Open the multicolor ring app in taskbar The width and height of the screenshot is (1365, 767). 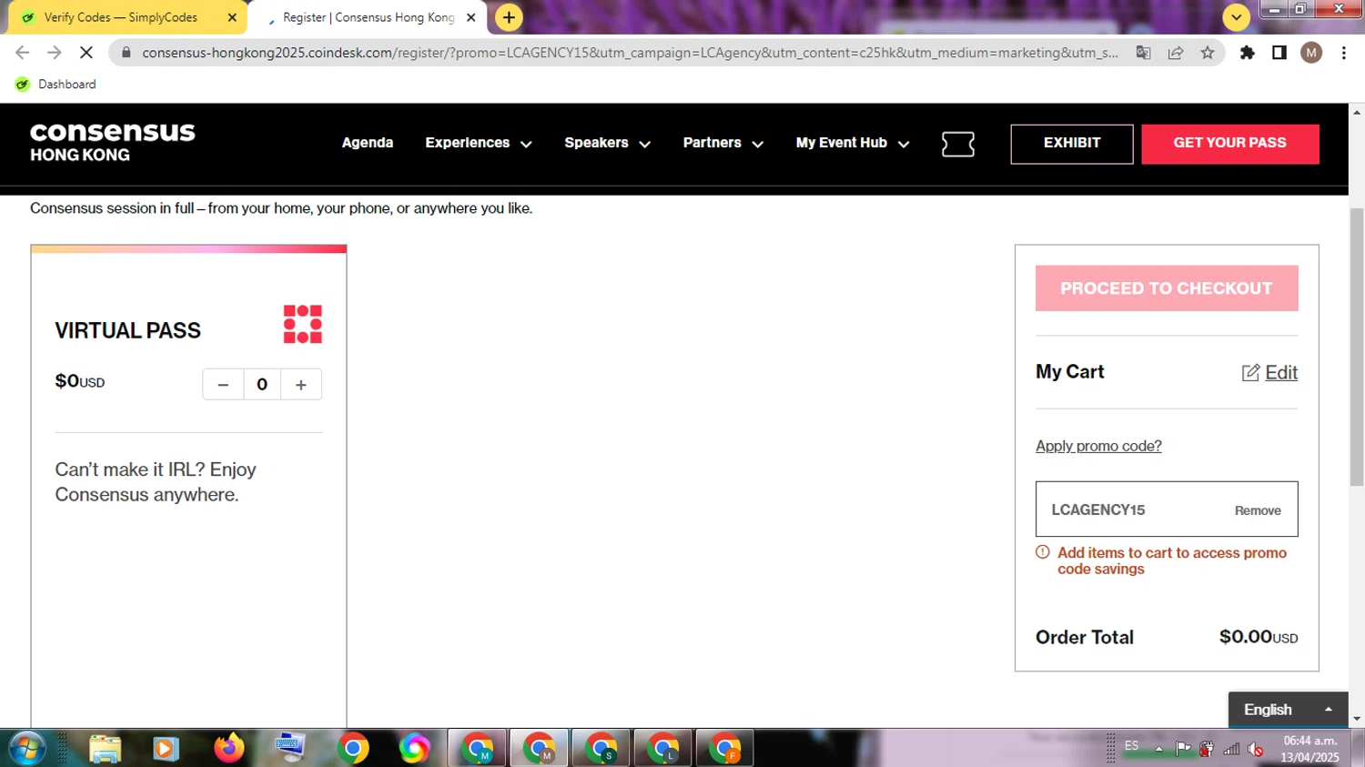tap(414, 748)
